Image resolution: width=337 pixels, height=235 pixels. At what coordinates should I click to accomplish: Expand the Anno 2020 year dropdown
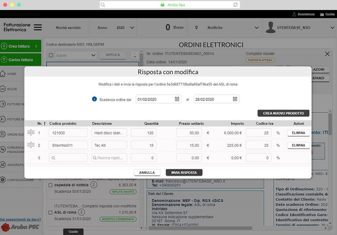point(132,28)
